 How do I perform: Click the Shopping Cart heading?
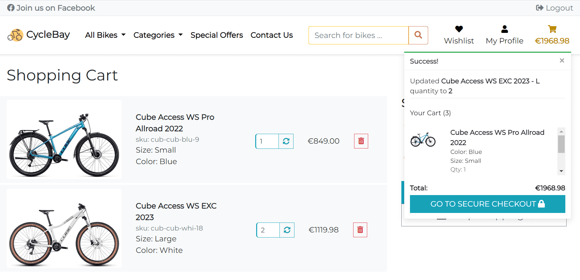pos(62,75)
